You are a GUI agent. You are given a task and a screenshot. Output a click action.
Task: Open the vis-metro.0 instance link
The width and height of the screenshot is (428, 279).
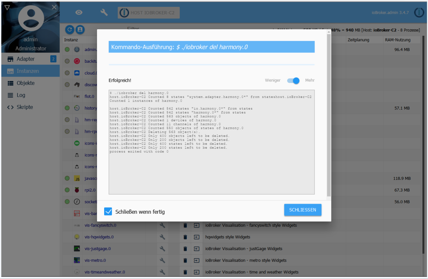(95, 260)
